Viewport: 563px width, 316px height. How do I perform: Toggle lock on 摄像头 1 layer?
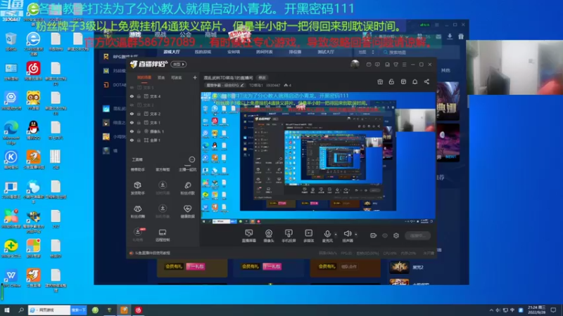click(x=139, y=131)
